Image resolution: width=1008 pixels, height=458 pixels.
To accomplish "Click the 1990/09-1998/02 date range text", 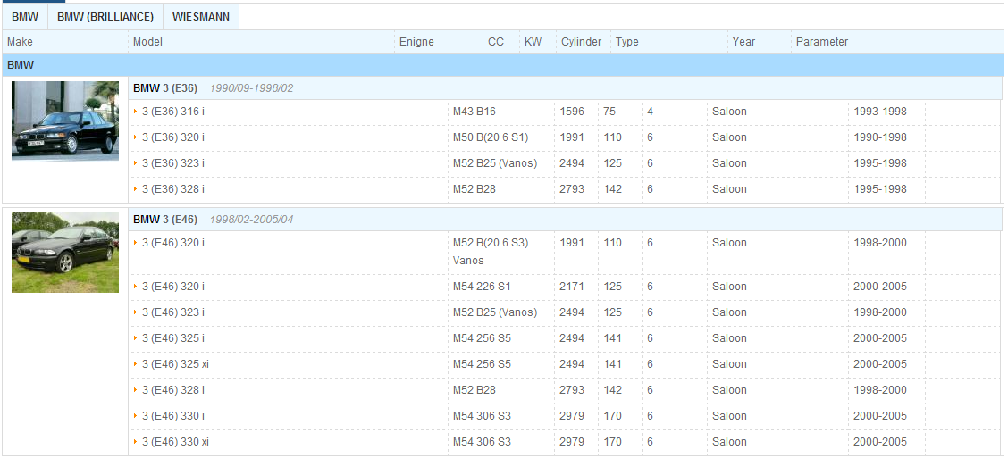I will click(251, 88).
